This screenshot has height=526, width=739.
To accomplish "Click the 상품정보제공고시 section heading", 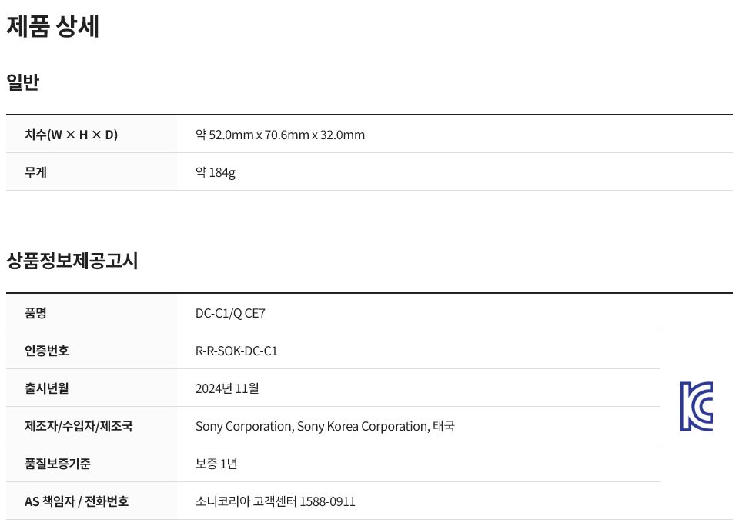I will [72, 261].
